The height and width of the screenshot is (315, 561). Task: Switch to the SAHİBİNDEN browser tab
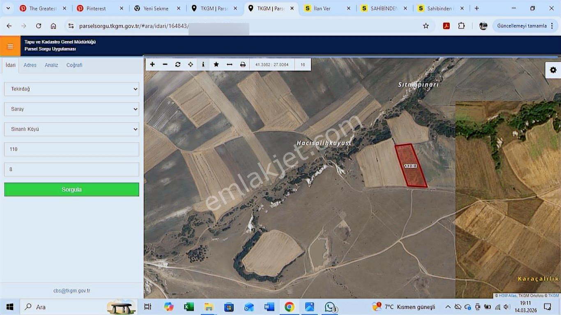coord(384,8)
